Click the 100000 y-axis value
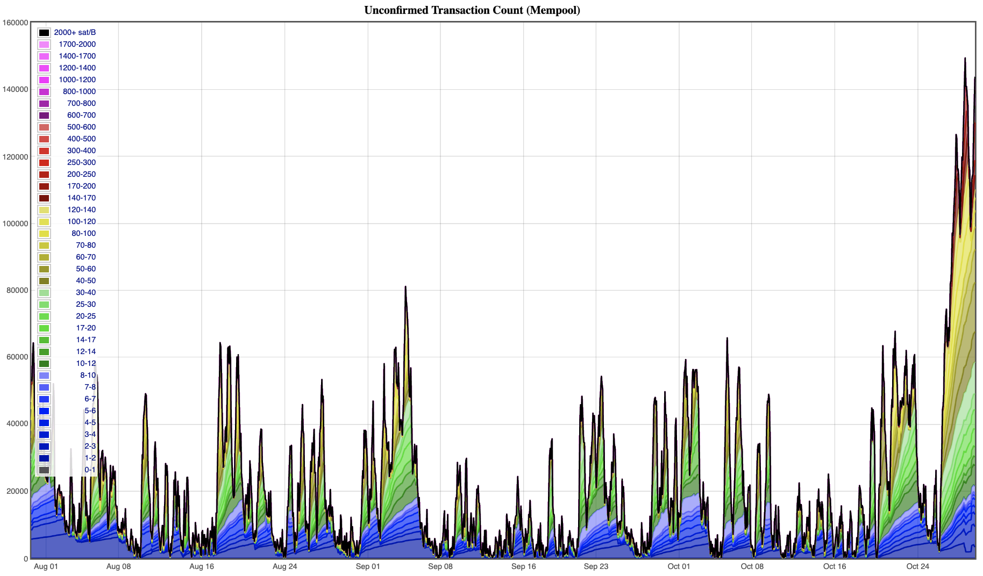This screenshot has height=576, width=983. tap(15, 224)
